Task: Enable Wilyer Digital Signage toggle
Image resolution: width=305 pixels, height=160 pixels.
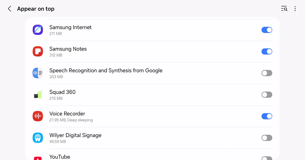Action: (x=267, y=138)
